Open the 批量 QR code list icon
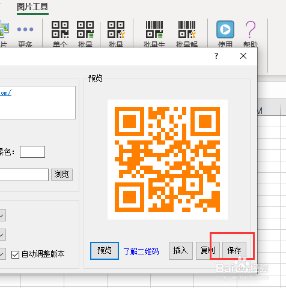The image size is (286, 288). (x=85, y=29)
